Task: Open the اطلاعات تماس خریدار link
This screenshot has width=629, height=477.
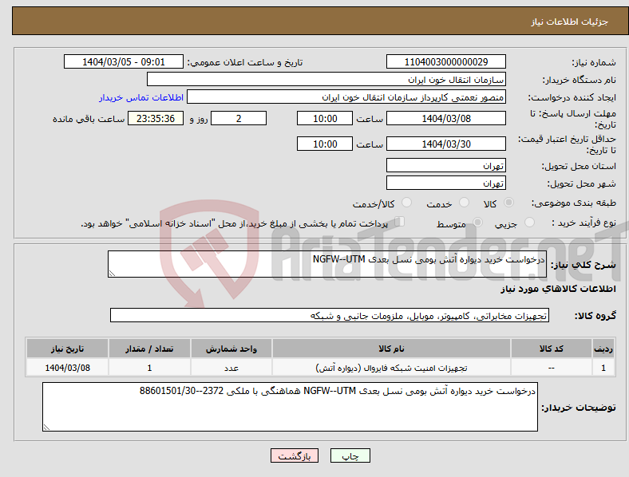Action: pyautogui.click(x=141, y=97)
